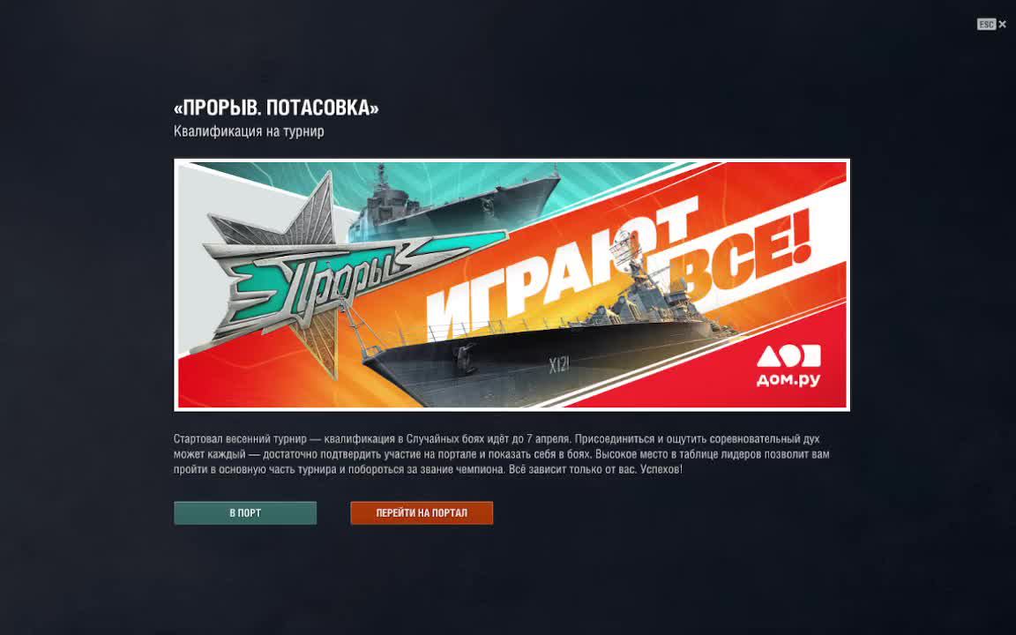Close the announcement with the X icon
The height and width of the screenshot is (635, 1016).
1003,25
